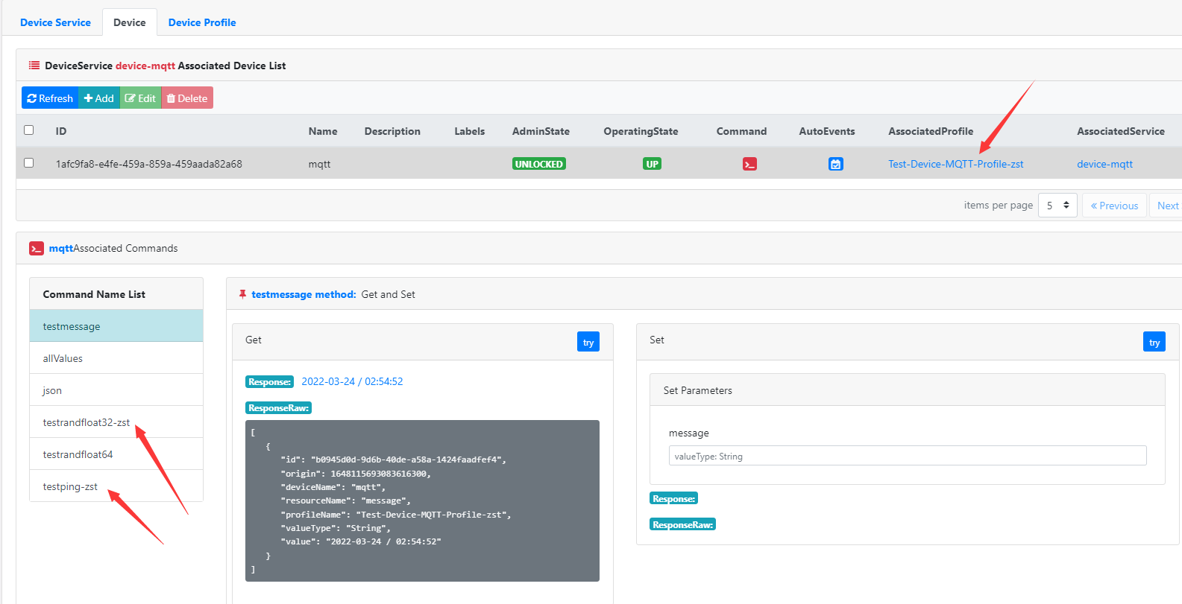Click the pin icon beside testmessage method
The image size is (1182, 604).
click(242, 294)
